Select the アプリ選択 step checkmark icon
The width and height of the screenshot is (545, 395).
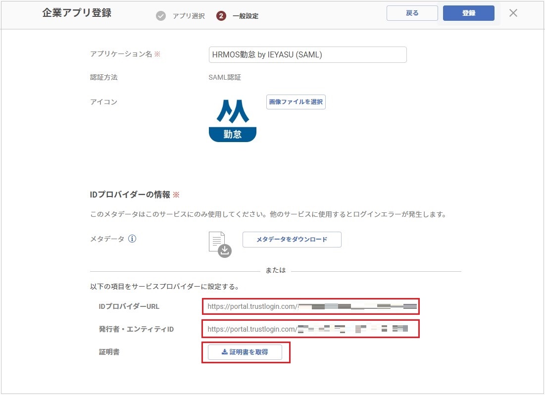[x=160, y=16]
